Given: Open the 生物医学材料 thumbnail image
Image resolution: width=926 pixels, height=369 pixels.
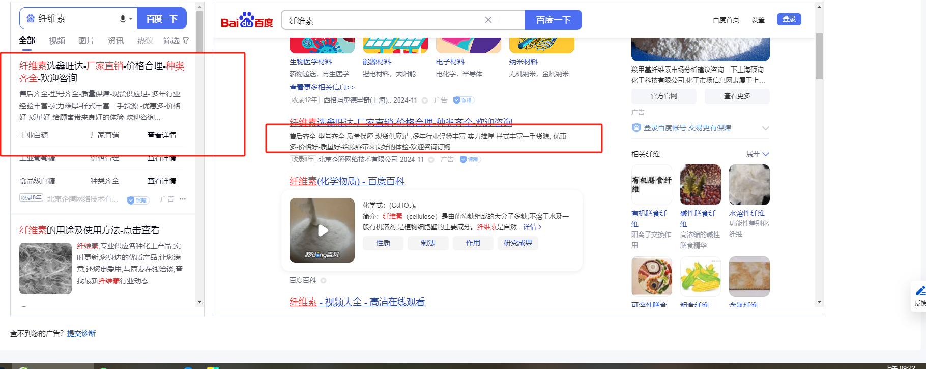Looking at the screenshot, I should pyautogui.click(x=322, y=45).
